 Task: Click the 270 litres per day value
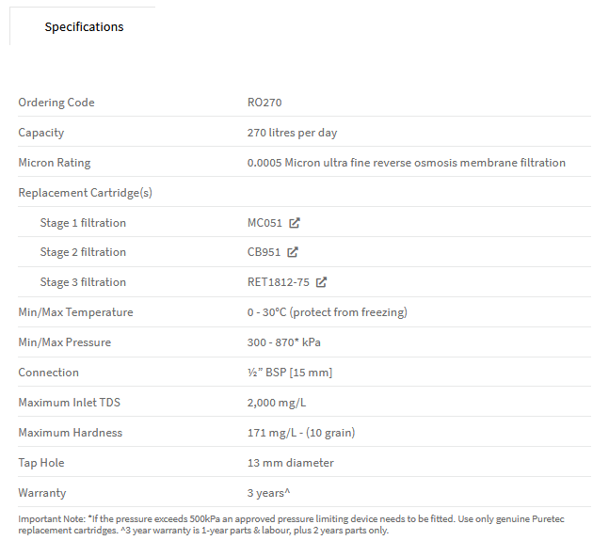click(x=292, y=133)
